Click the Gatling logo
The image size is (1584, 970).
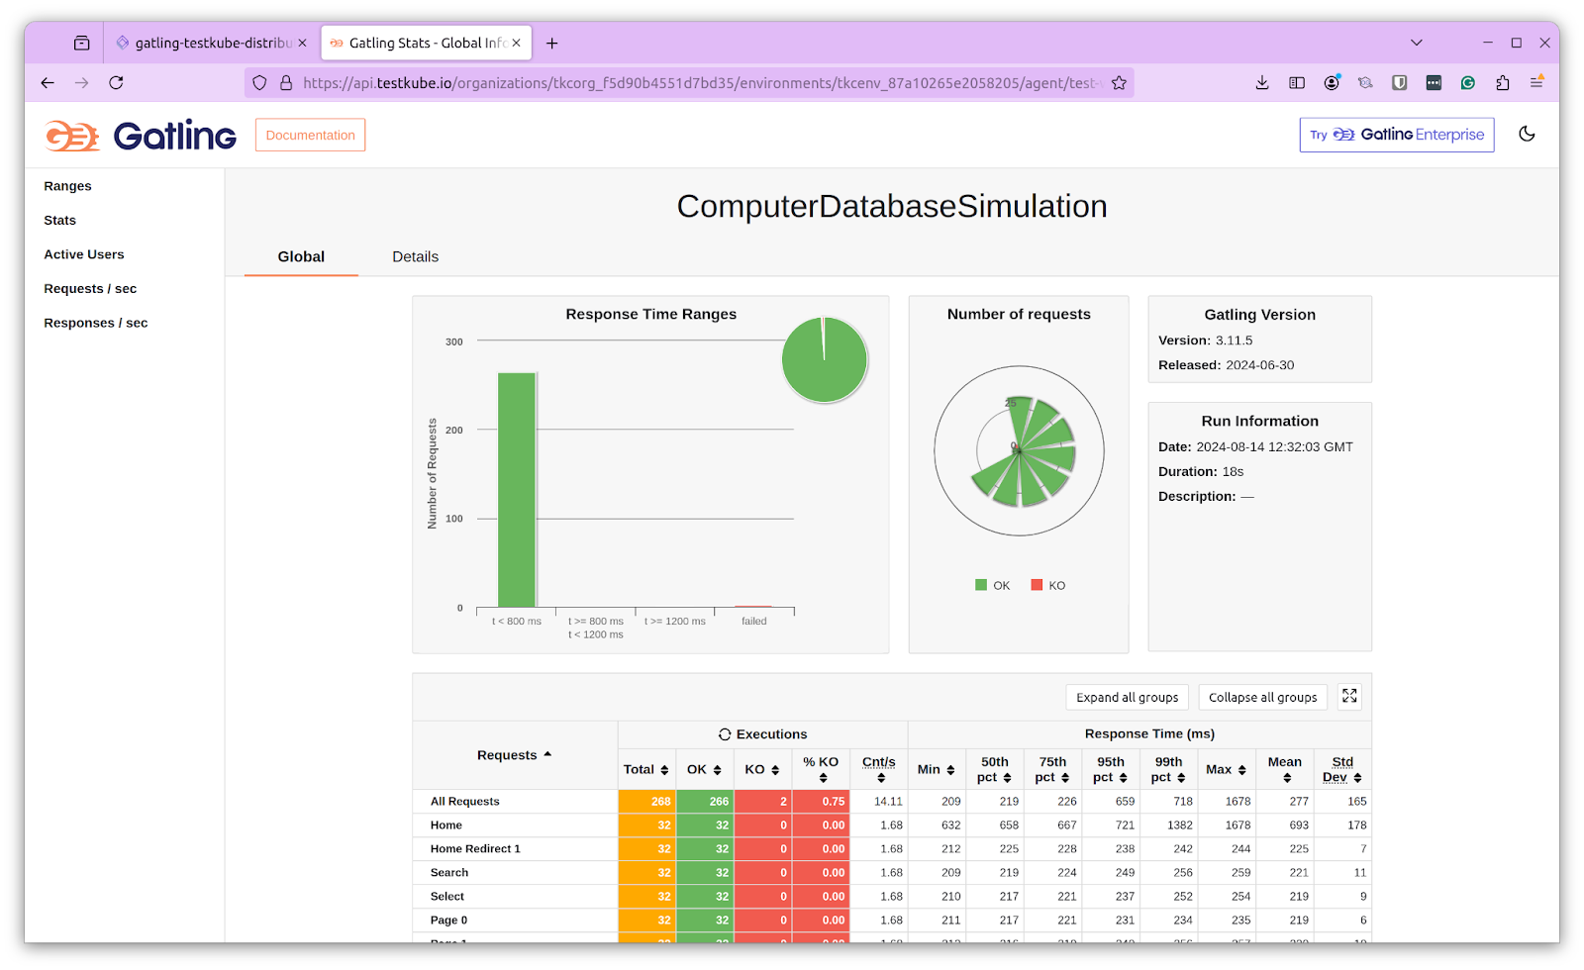pyautogui.click(x=141, y=136)
